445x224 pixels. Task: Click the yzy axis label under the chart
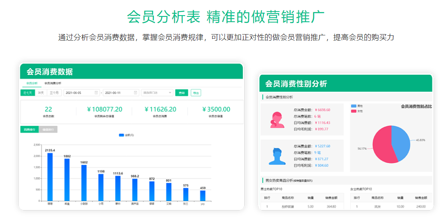[203, 204]
